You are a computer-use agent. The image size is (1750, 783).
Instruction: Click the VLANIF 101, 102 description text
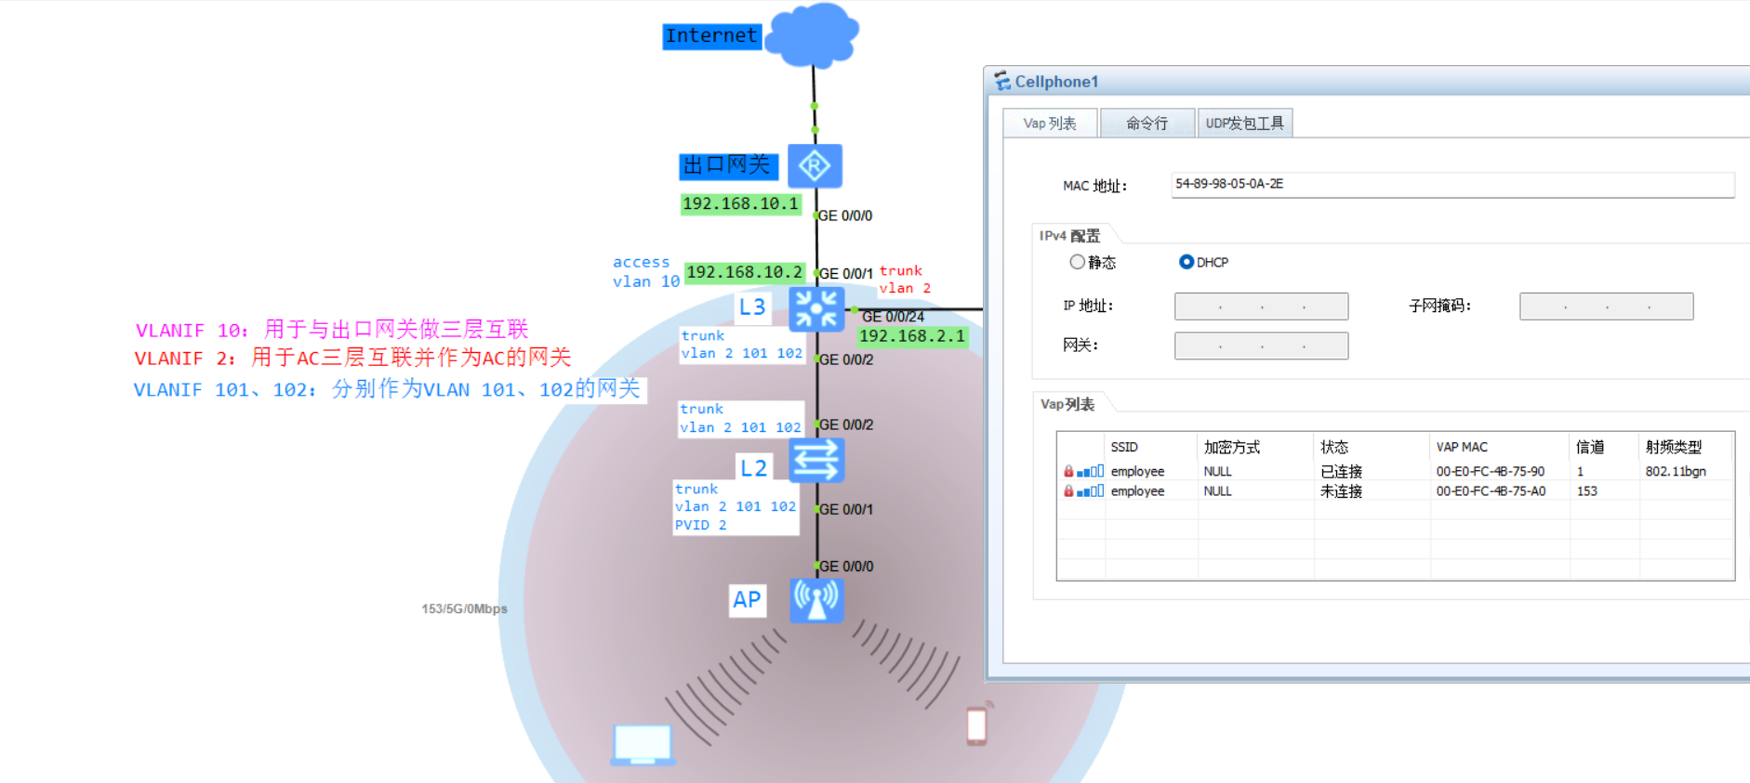[x=387, y=389]
